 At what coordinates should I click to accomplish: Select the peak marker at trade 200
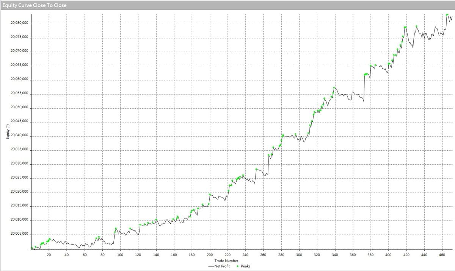click(x=210, y=195)
